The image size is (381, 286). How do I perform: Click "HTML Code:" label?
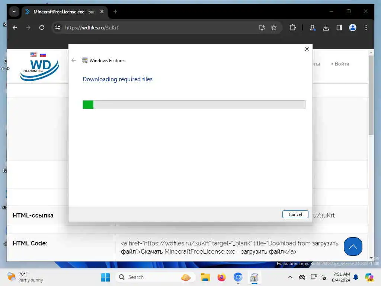(30, 243)
